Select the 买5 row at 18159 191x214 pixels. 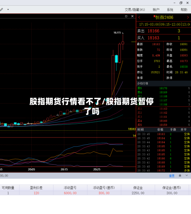(x=163, y=125)
